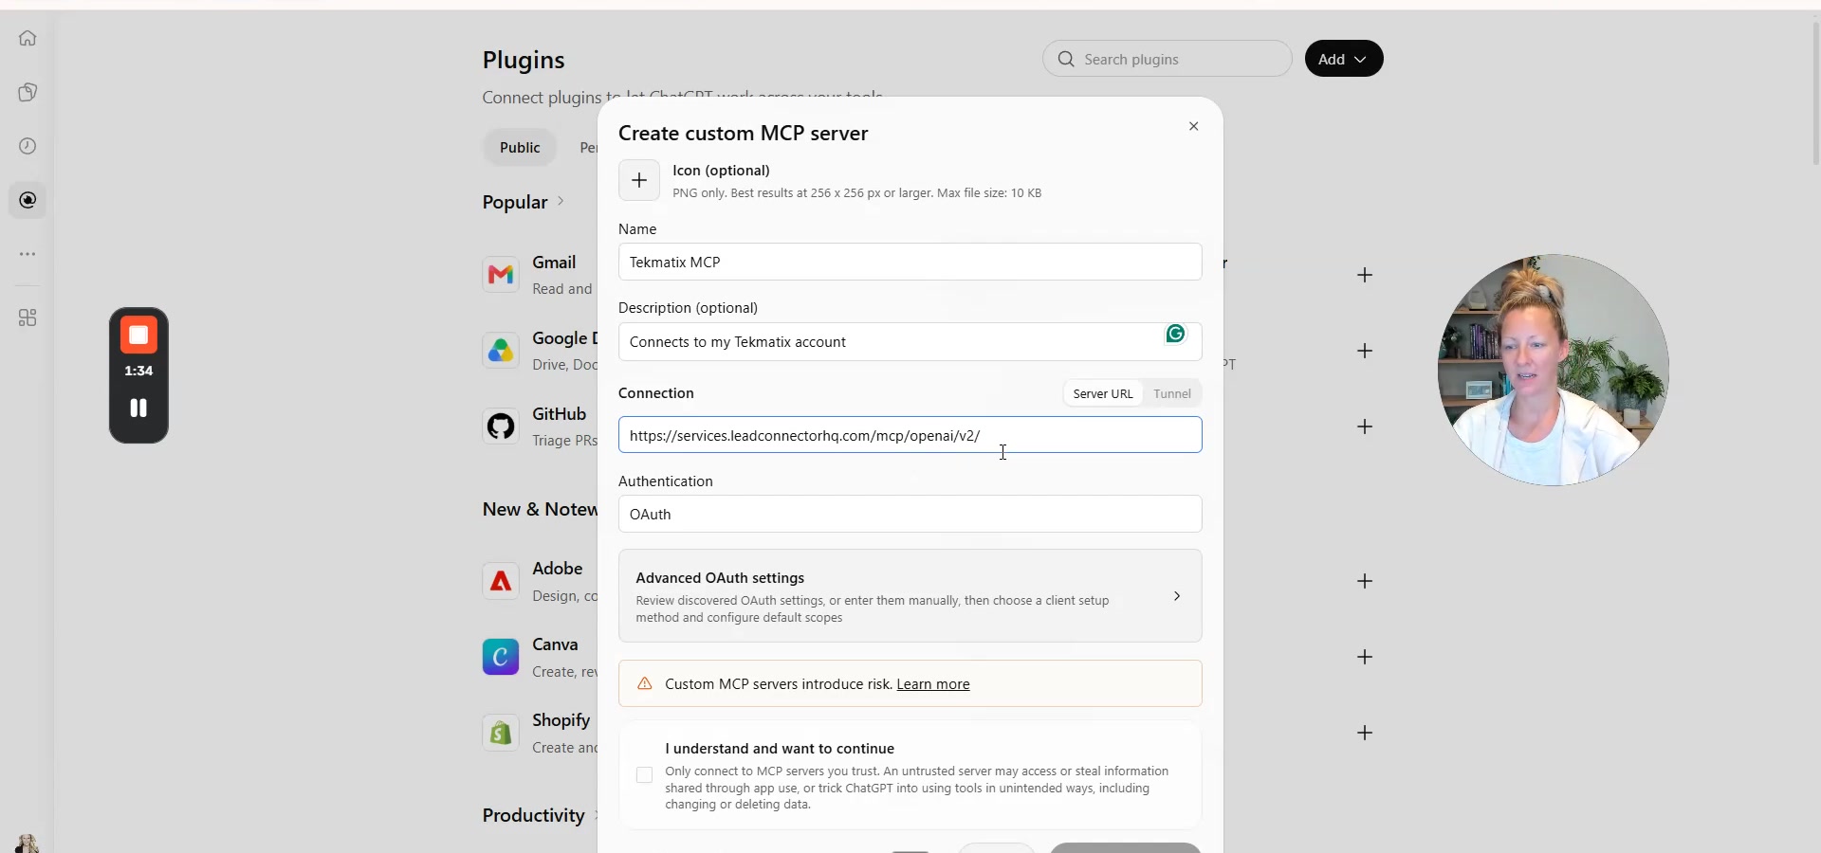Click the Grammarly icon in description field
The height and width of the screenshot is (853, 1821).
tap(1176, 334)
